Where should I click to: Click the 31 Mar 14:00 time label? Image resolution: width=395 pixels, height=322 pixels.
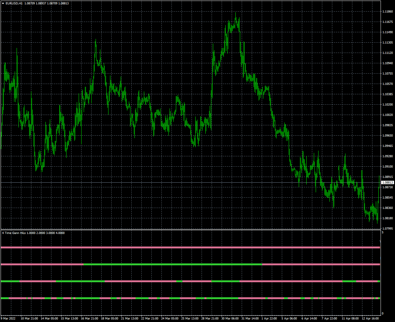[250, 319]
